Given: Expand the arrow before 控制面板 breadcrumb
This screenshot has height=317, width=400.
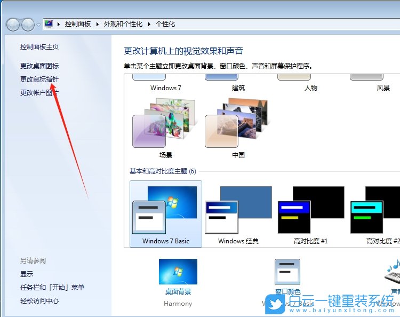Looking at the screenshot, I should click(x=59, y=24).
